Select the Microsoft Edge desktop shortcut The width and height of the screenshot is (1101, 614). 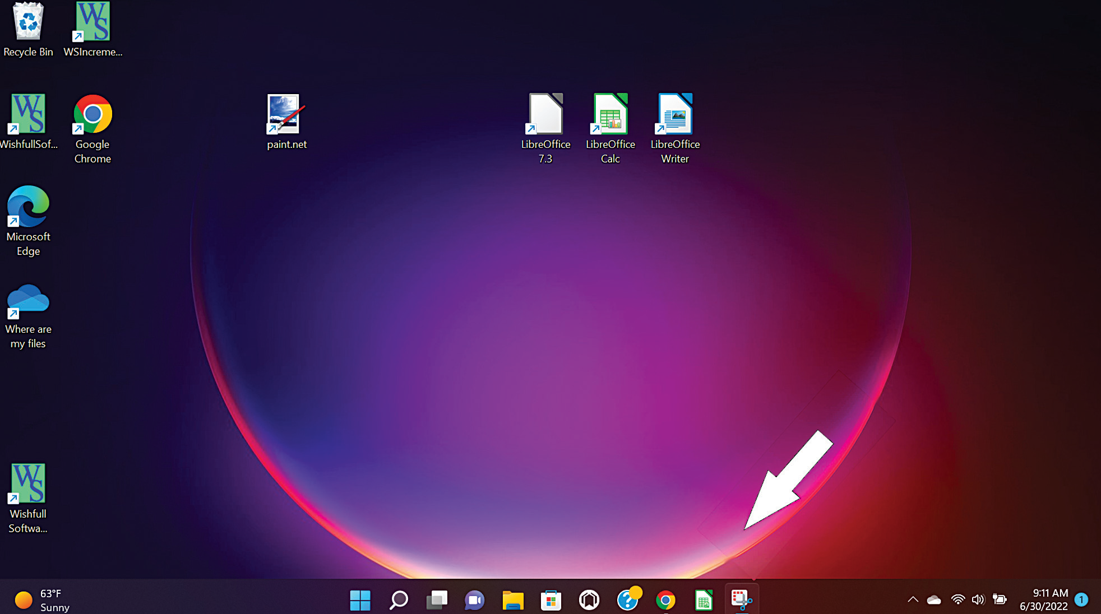click(28, 221)
